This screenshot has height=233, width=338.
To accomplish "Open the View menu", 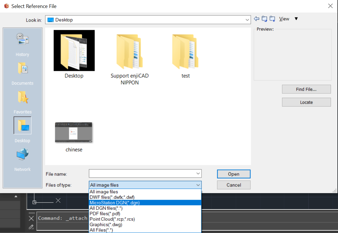I will [284, 19].
